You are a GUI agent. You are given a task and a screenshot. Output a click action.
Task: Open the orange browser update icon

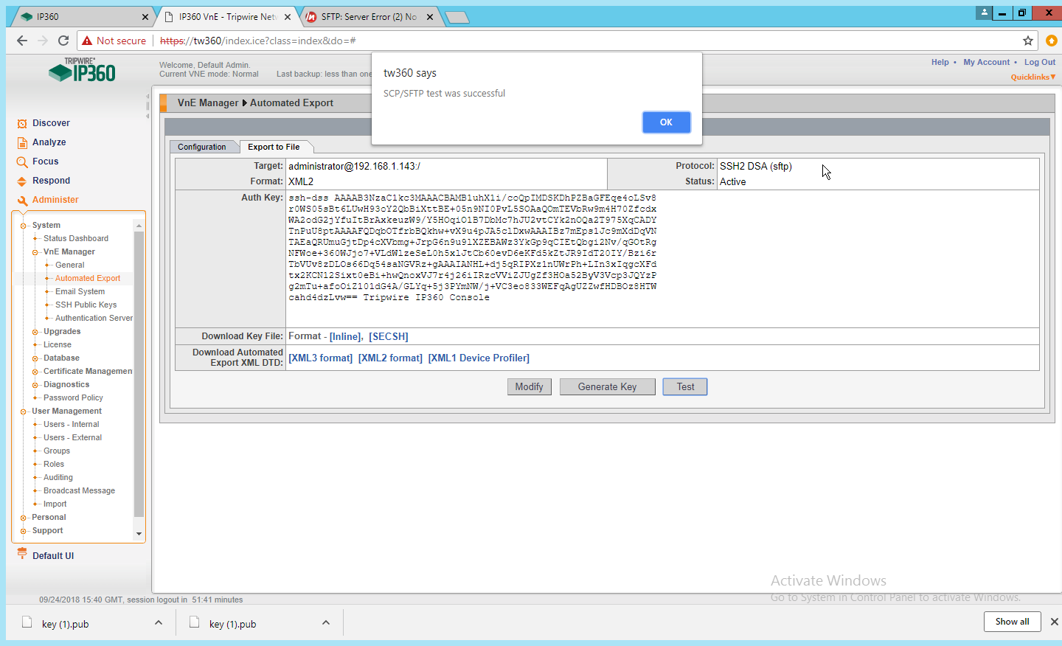[1052, 41]
